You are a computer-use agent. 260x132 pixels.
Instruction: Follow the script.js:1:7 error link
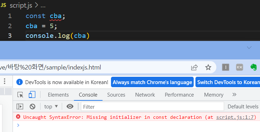click(235, 117)
